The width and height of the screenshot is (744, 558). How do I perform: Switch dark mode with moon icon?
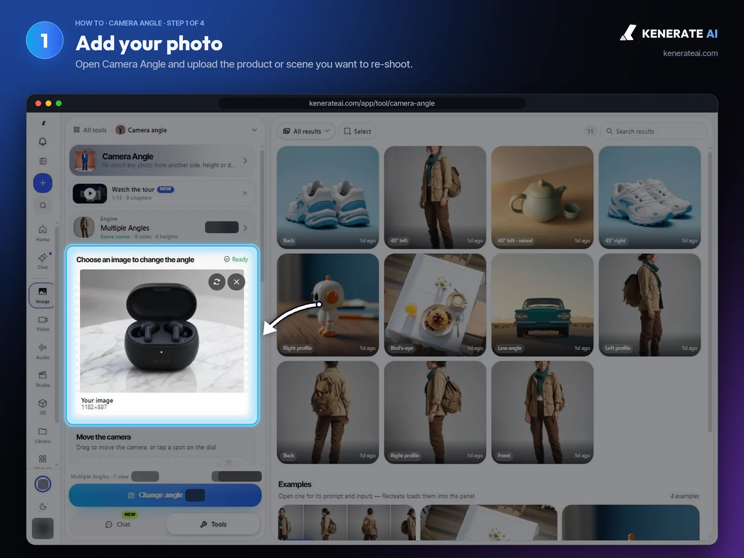[x=43, y=507]
